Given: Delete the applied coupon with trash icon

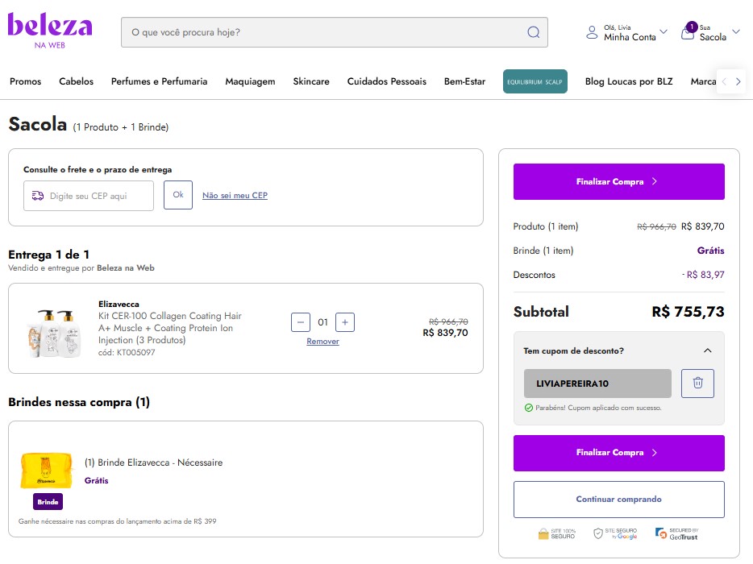Looking at the screenshot, I should point(697,384).
